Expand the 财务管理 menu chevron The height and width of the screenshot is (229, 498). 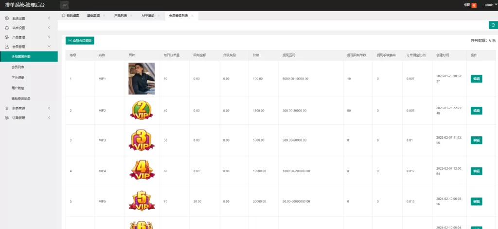(49, 108)
